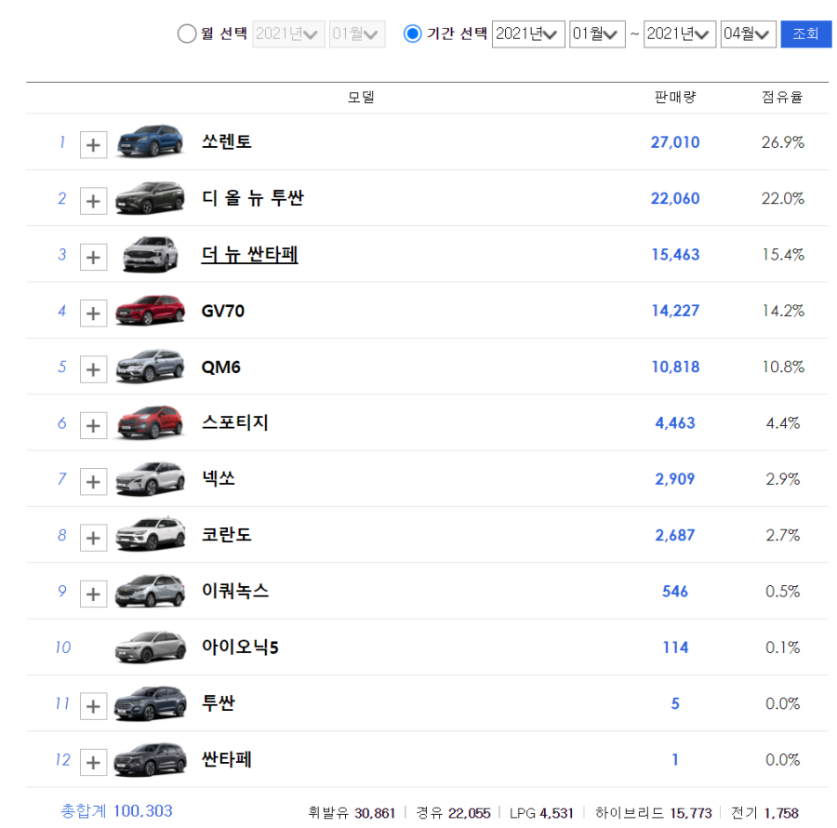Click sales figure 2,687
Viewport: 837px width, 828px height.
click(x=675, y=535)
